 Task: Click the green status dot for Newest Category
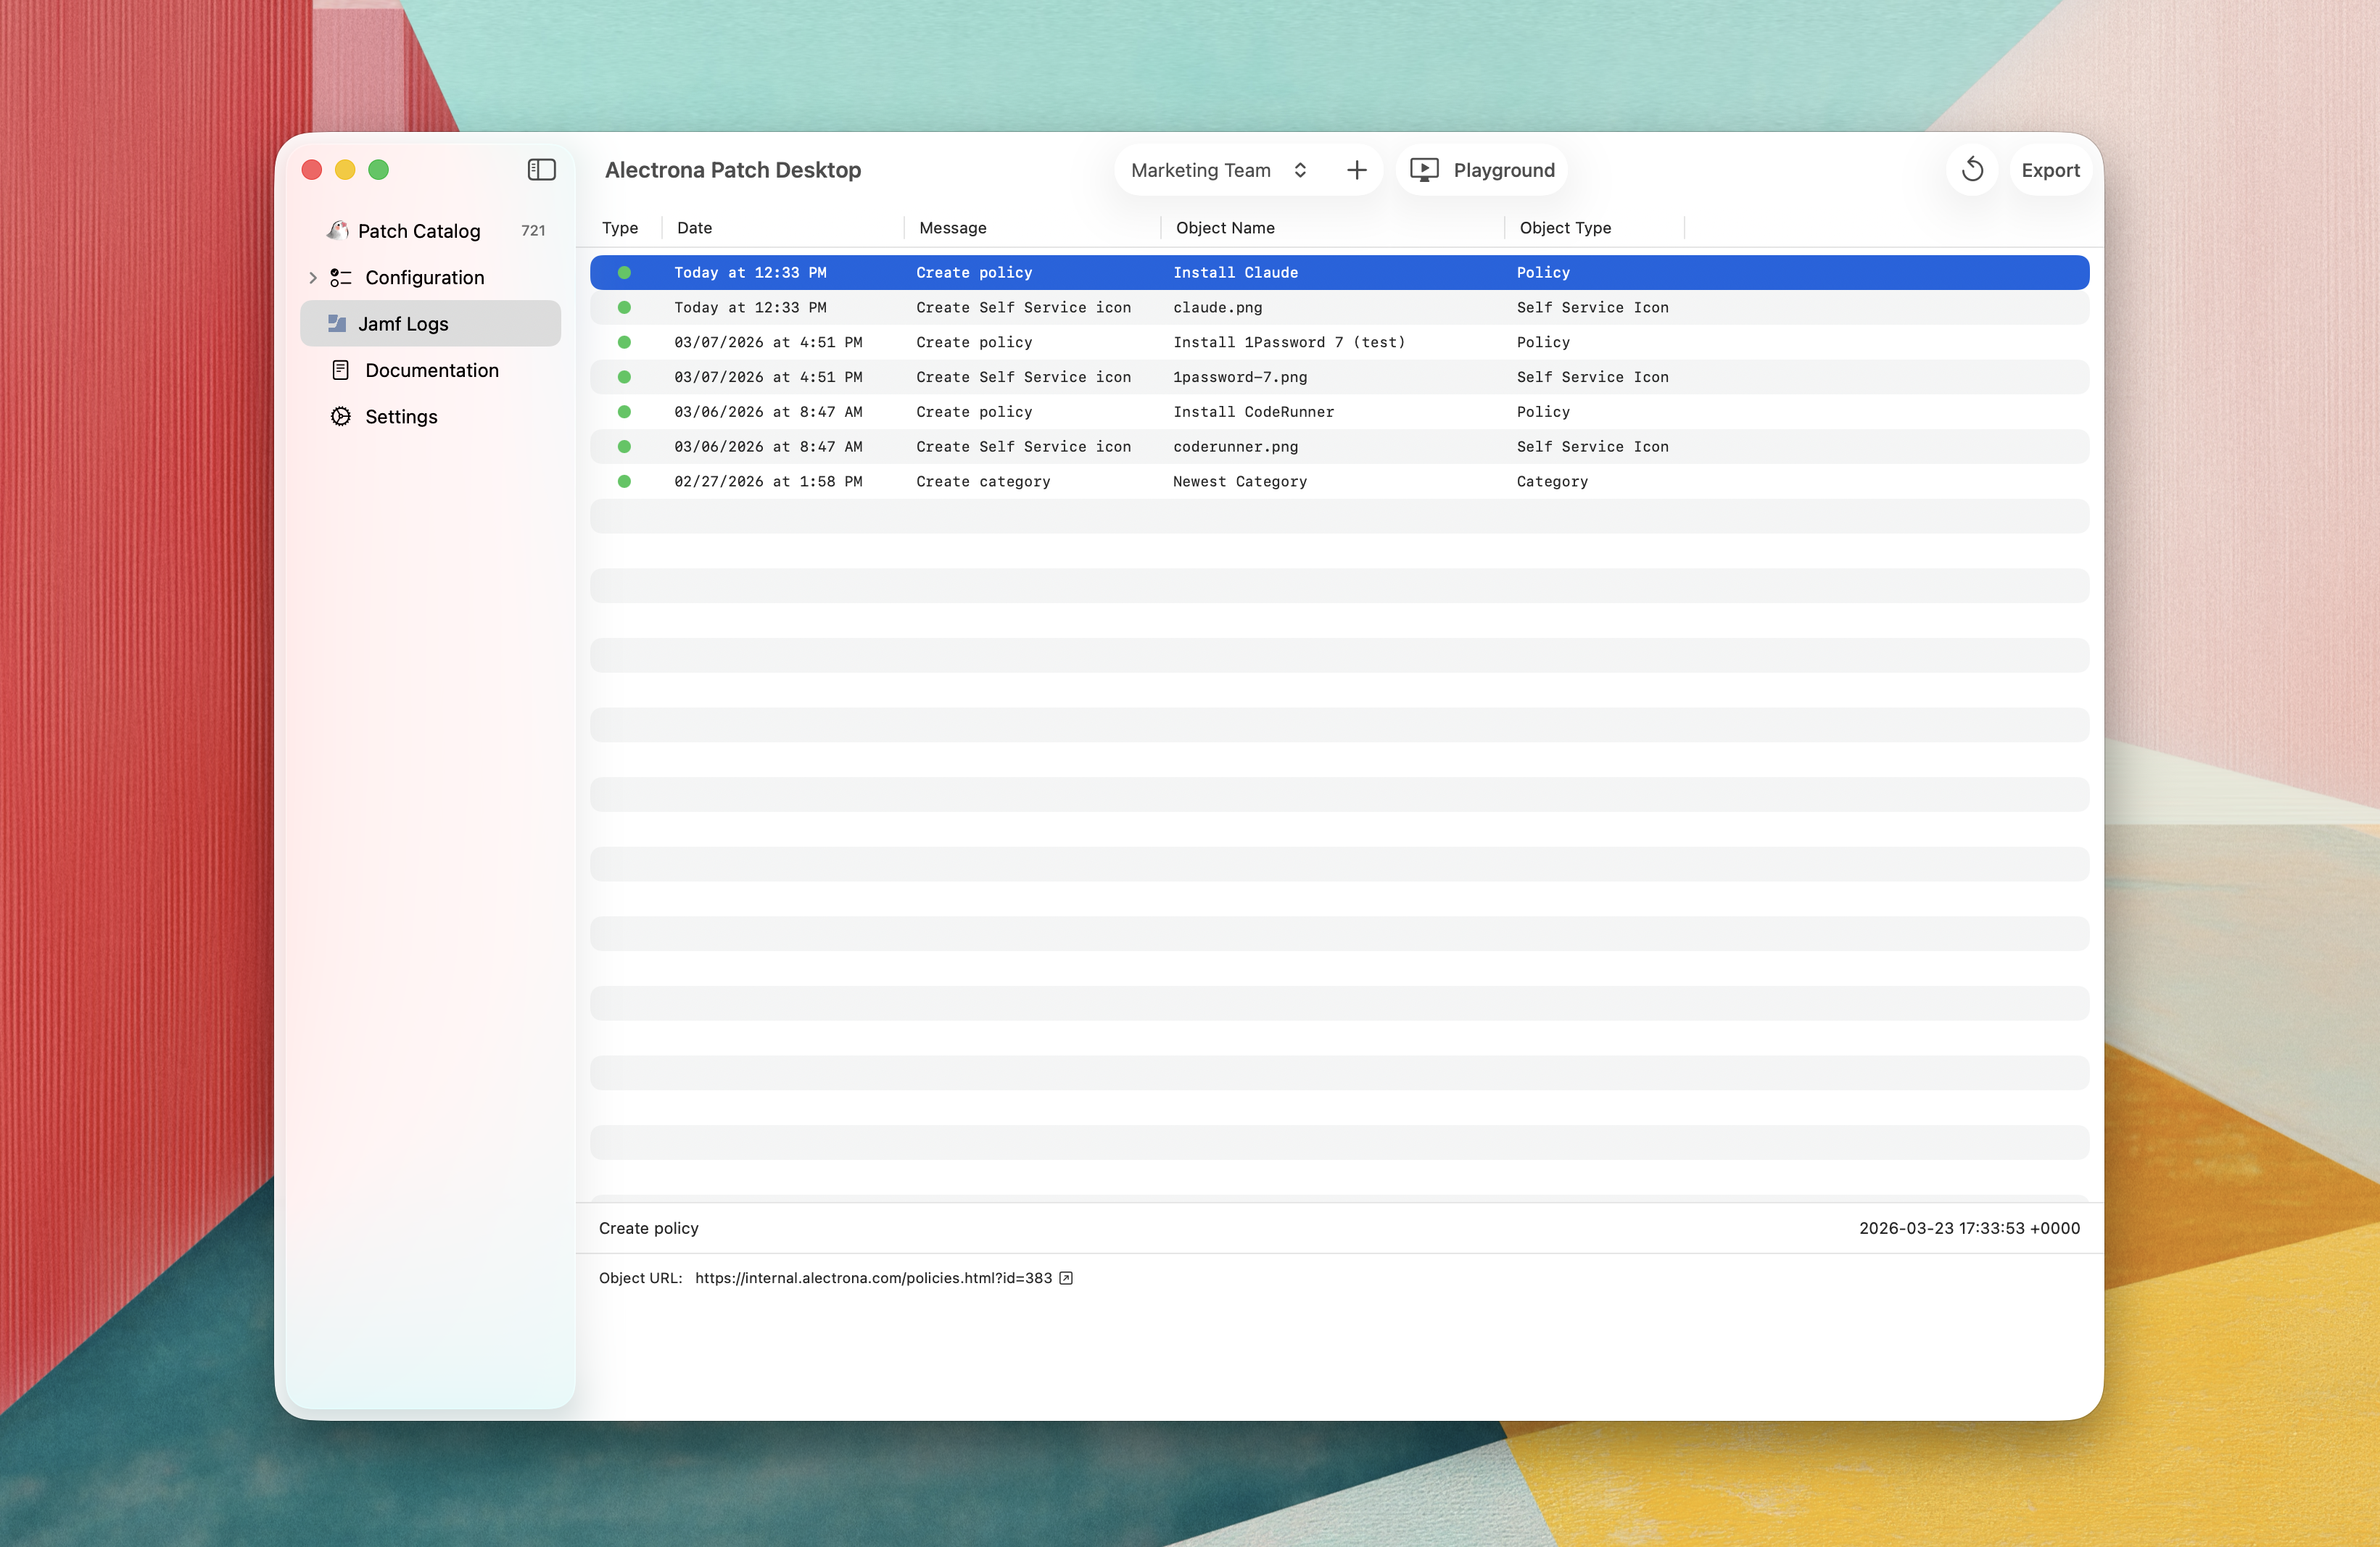point(625,481)
